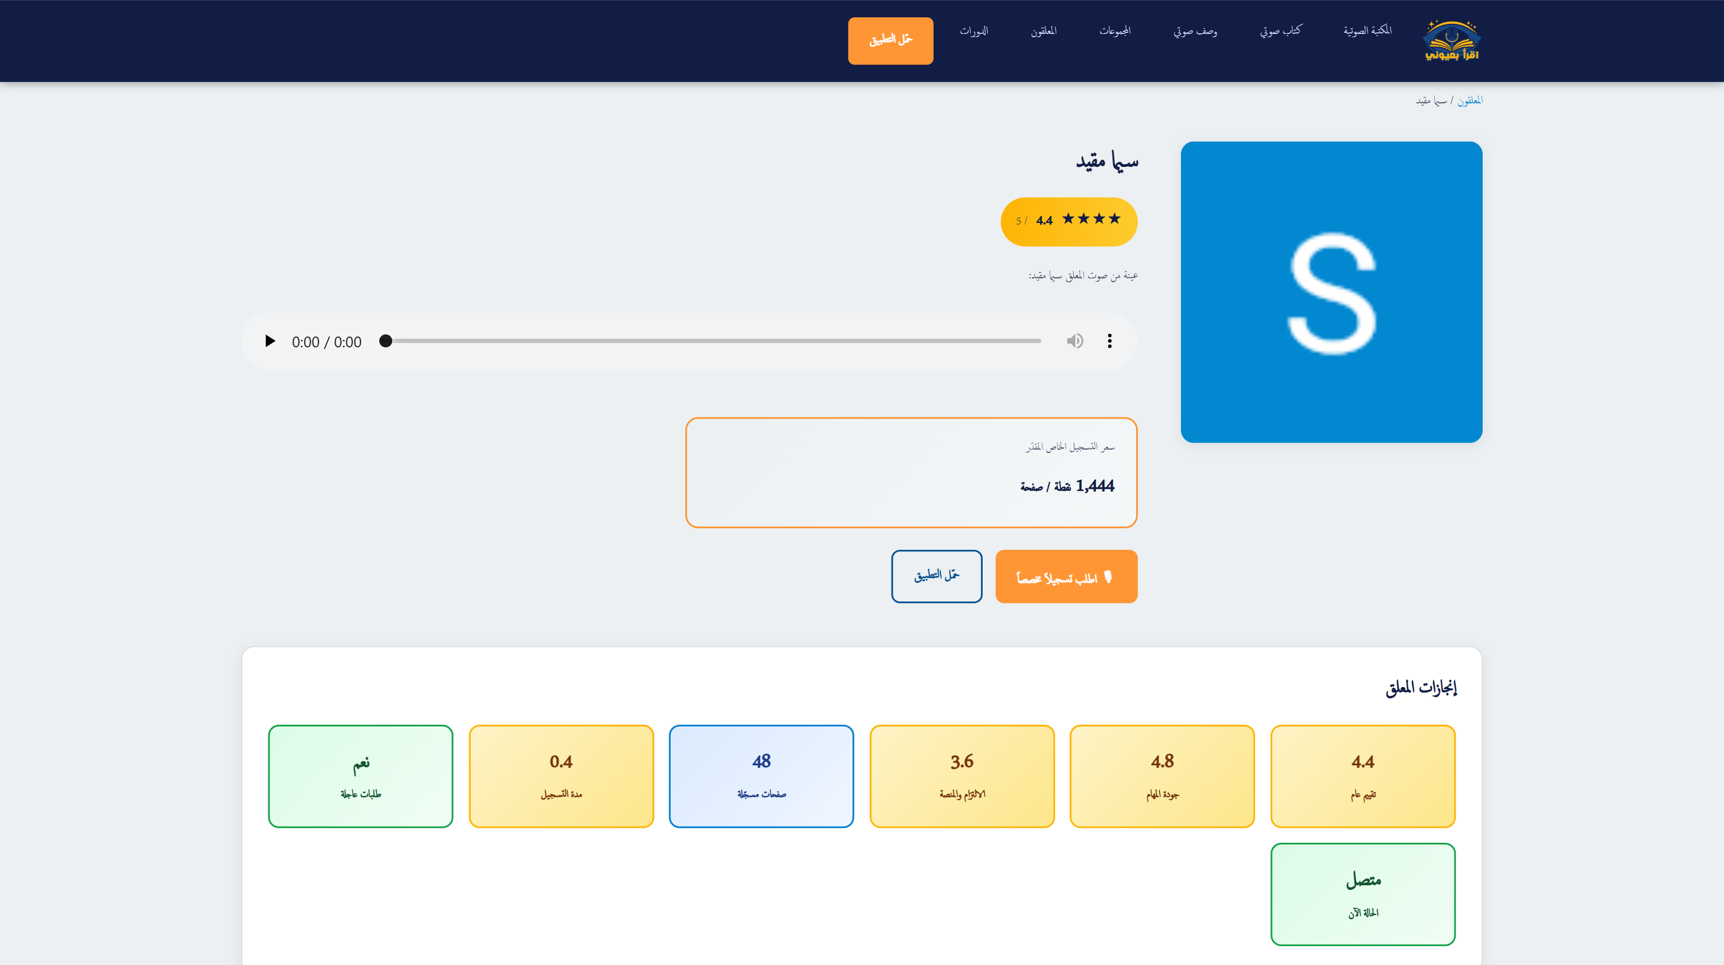Click the 1,444 نقطة / صفحة price
Screen dimensions: 1724x965
click(1067, 486)
